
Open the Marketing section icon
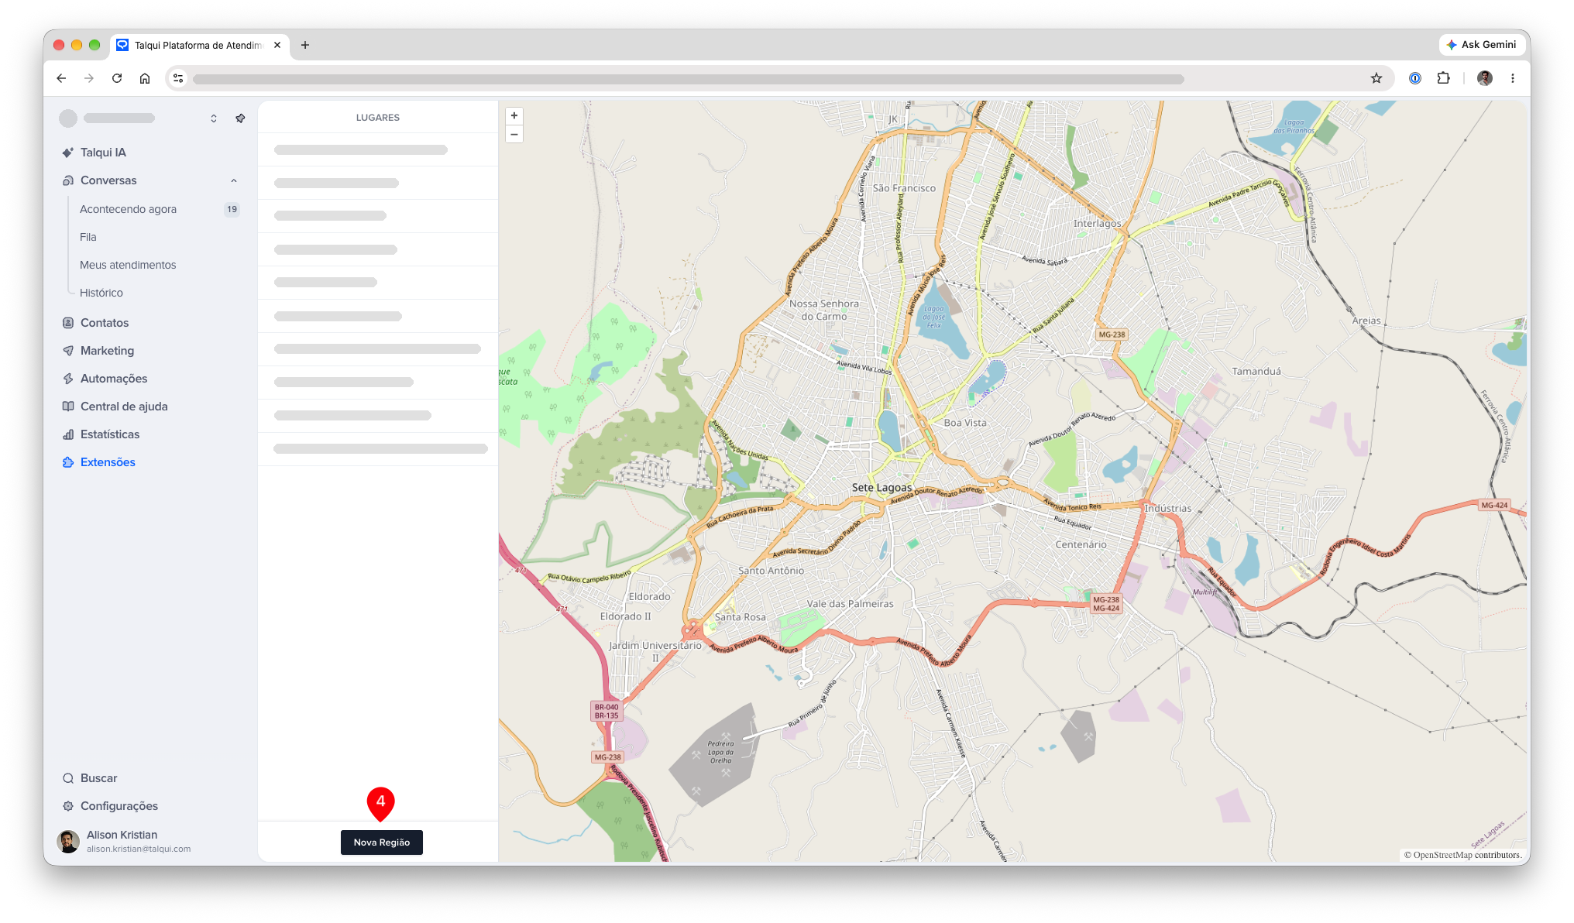pyautogui.click(x=68, y=351)
